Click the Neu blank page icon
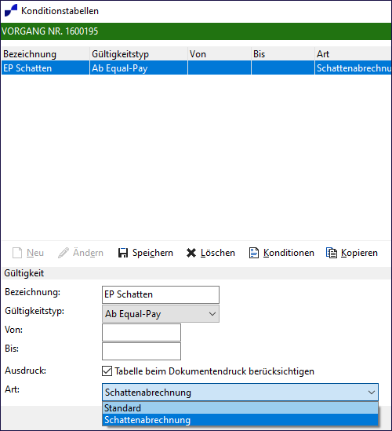392x431 pixels. pos(17,253)
